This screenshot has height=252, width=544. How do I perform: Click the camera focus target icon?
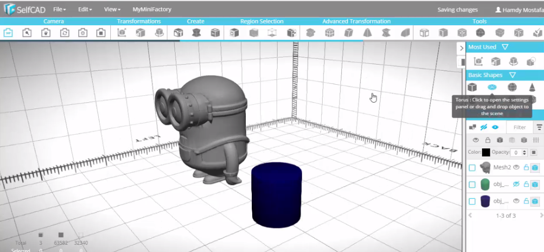click(83, 33)
